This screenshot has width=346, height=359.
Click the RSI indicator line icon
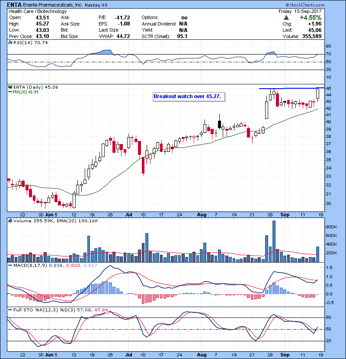[x=10, y=42]
